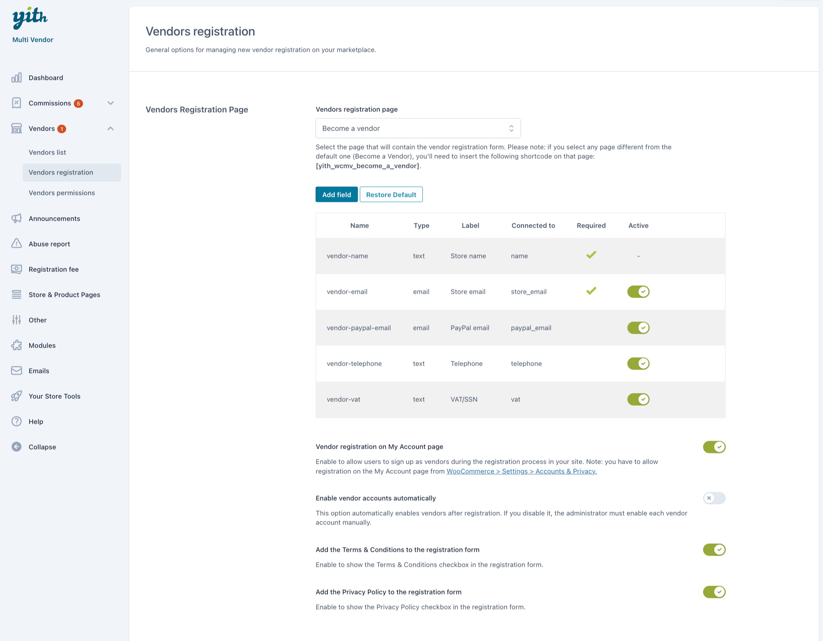Click the Vendors storefront icon

click(x=17, y=128)
